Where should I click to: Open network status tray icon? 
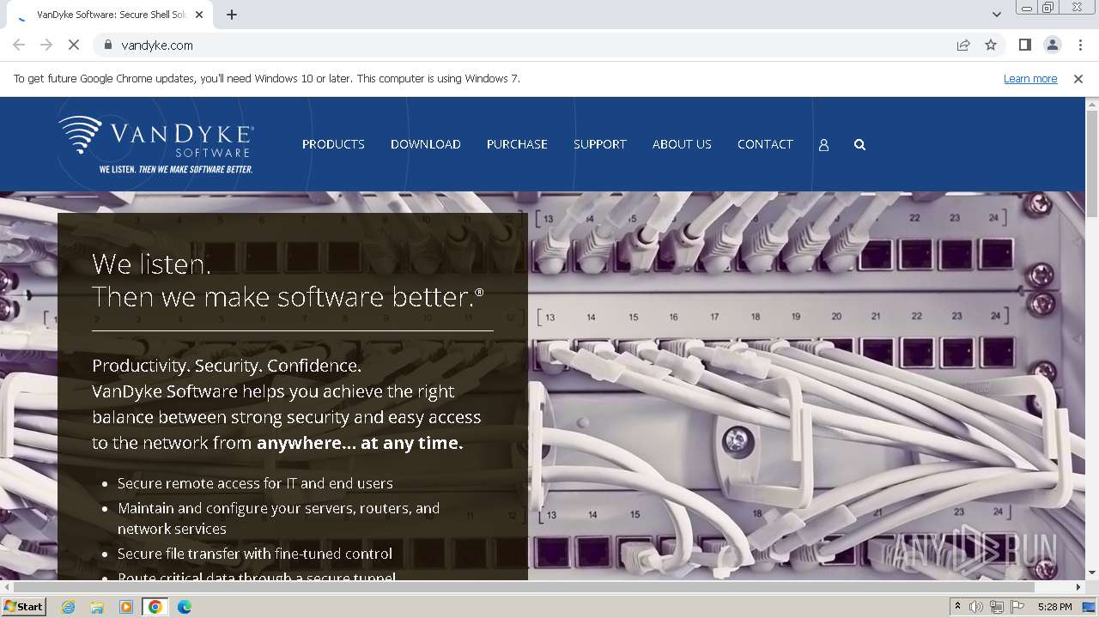[x=996, y=607]
